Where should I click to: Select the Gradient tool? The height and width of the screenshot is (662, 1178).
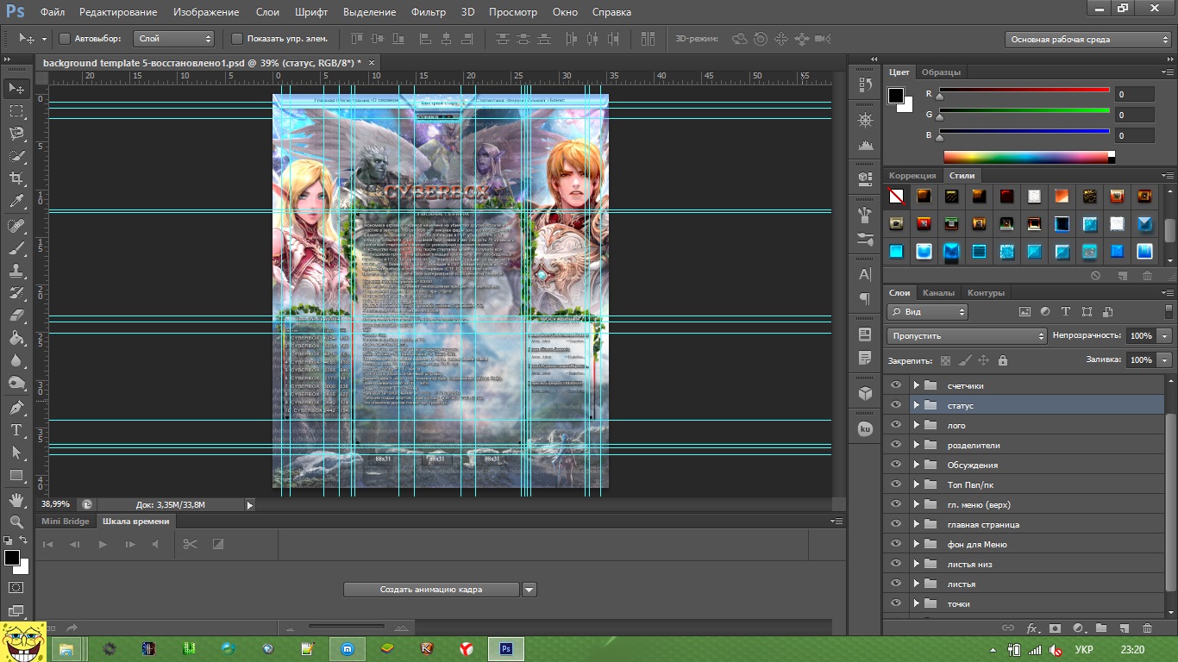tap(16, 338)
